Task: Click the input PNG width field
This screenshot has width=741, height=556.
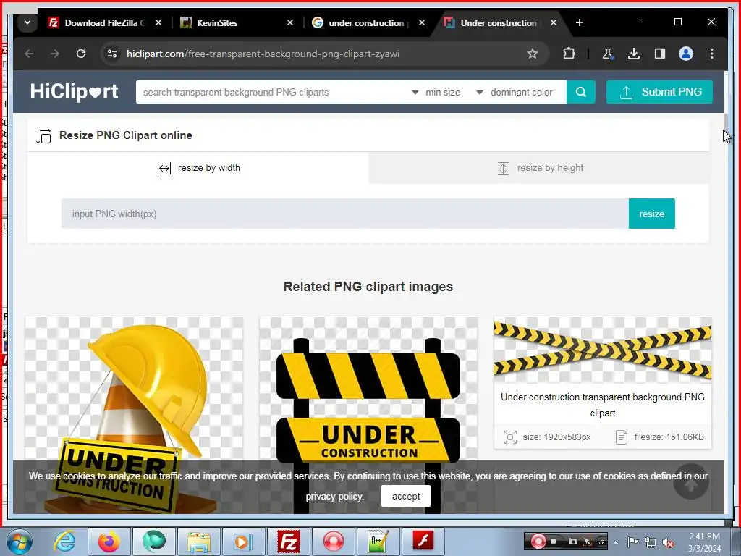Action: [345, 214]
